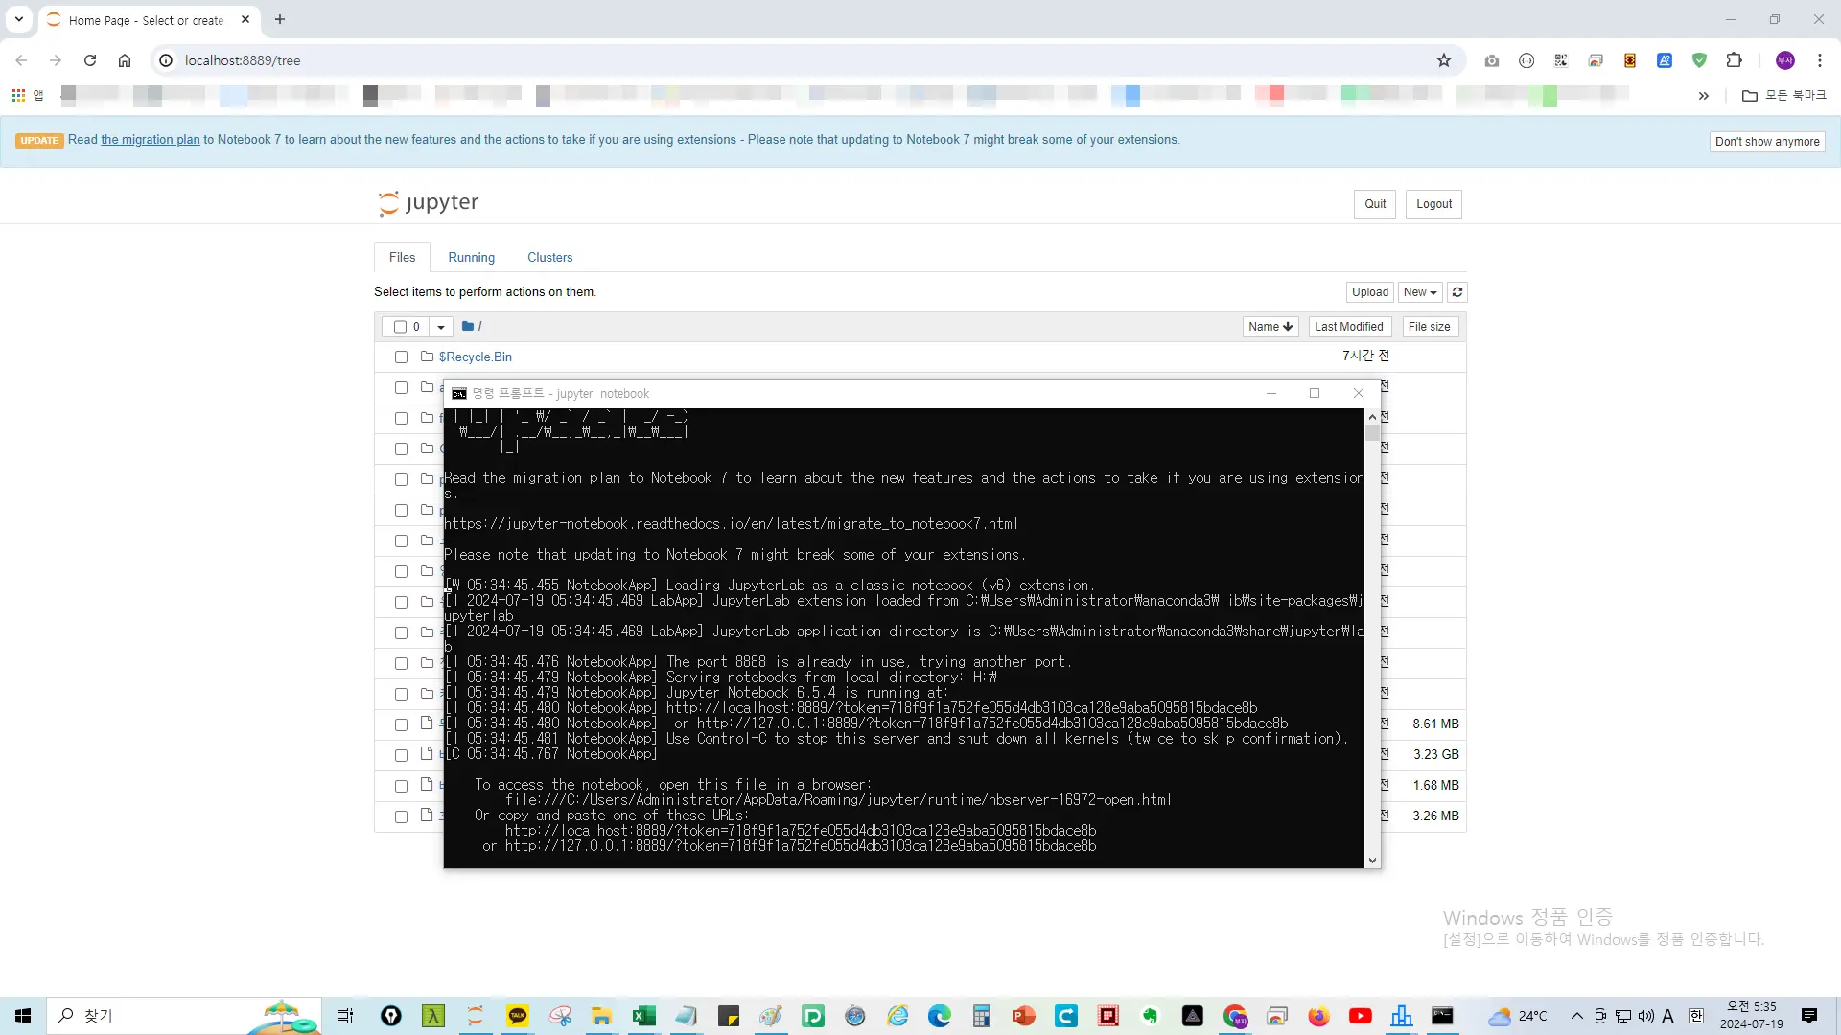Image resolution: width=1841 pixels, height=1035 pixels.
Task: Click the Last Modified column header
Action: (1348, 326)
